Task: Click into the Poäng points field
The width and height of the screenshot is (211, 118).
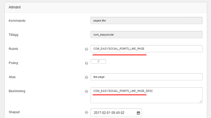Action: pyautogui.click(x=98, y=61)
